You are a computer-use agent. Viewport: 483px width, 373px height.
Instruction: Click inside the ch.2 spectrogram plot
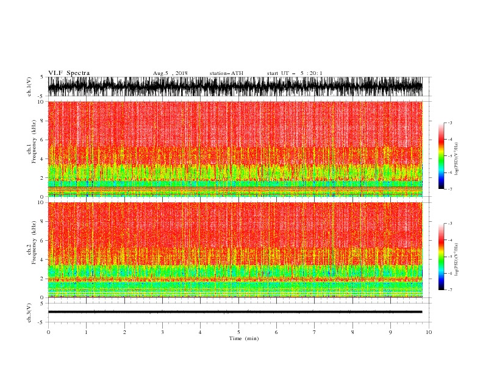pos(235,250)
